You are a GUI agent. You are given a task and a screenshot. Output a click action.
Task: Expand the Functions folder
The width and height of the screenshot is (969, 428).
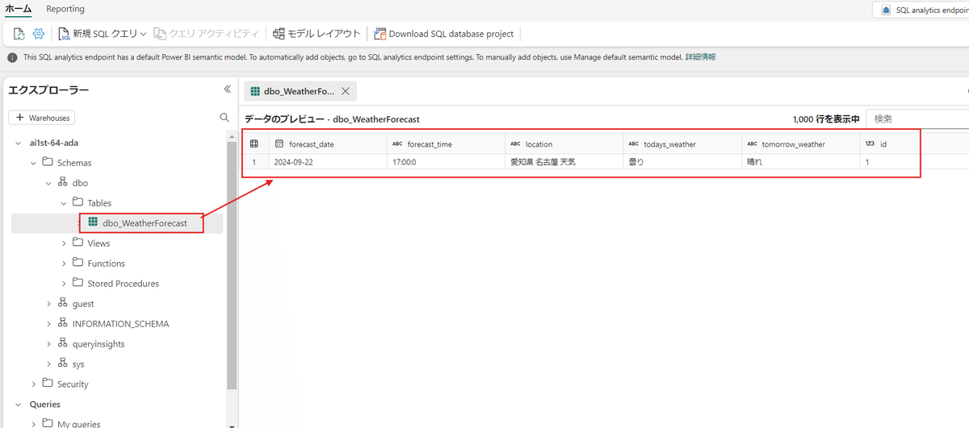coord(64,264)
